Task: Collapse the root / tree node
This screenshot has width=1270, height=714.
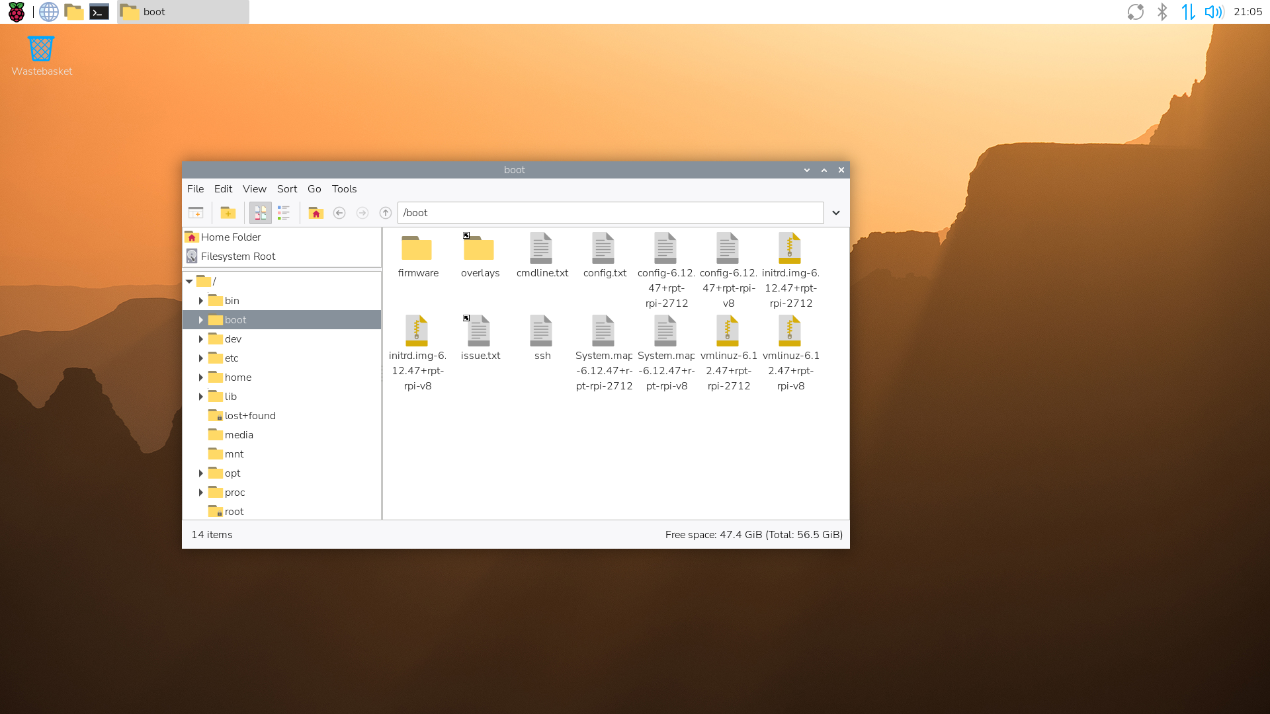Action: [189, 282]
